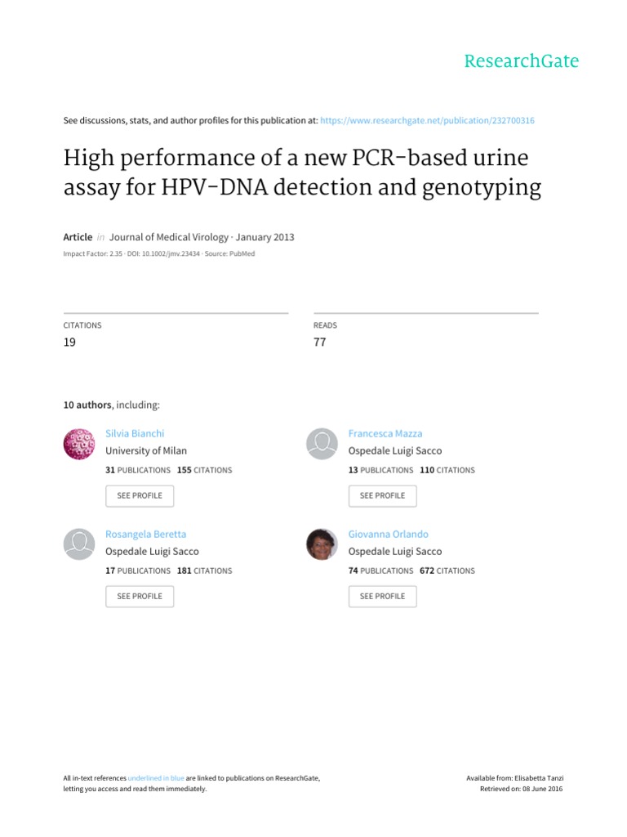This screenshot has height=837, width=627.
Task: Click Francesca Mazza's avatar placeholder
Action: [322, 444]
